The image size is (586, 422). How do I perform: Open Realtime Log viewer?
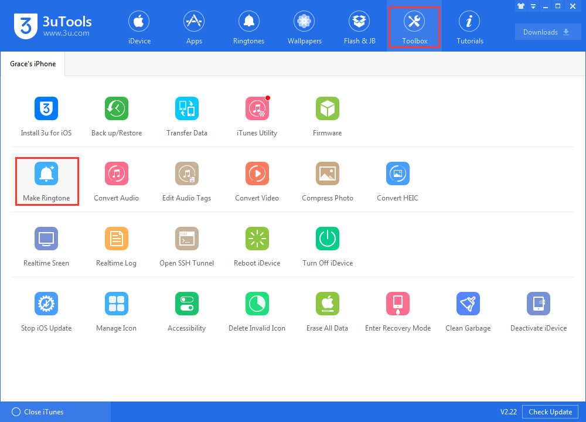coord(117,247)
